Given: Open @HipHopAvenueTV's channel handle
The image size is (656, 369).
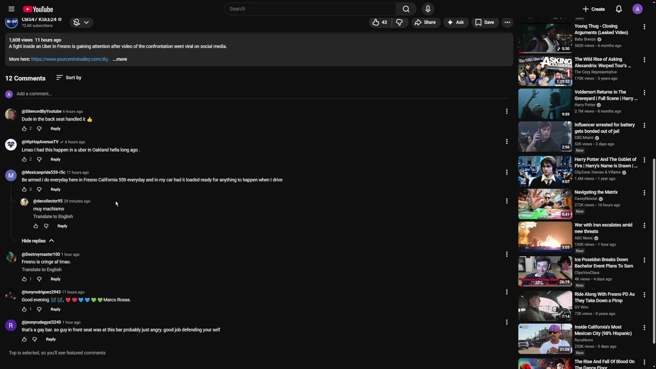Looking at the screenshot, I should click(40, 142).
